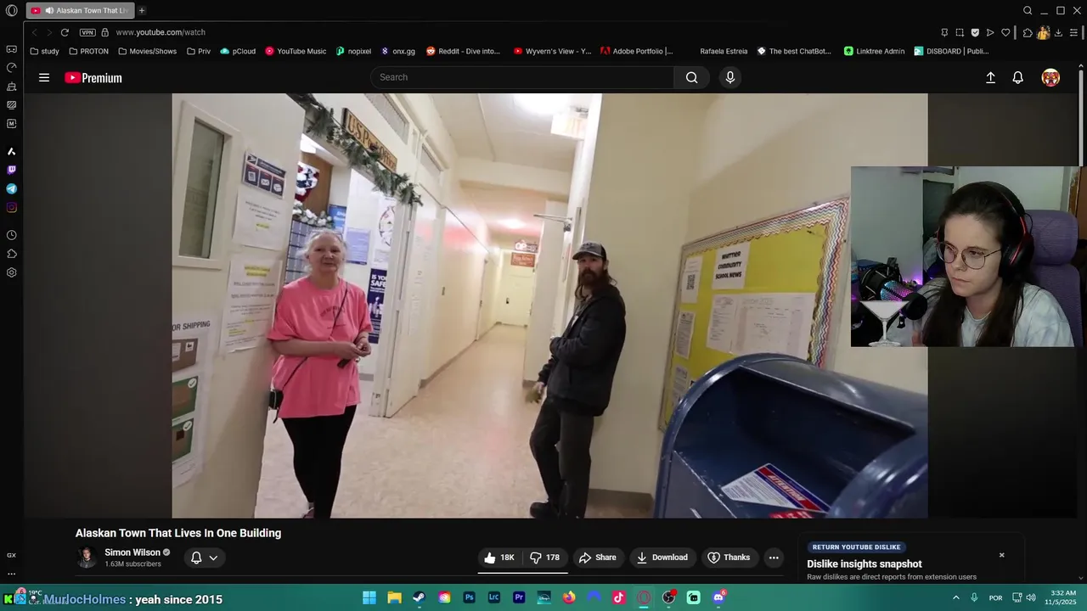Select the Alaskan Town That Lives tab
The image size is (1087, 611).
[80, 10]
